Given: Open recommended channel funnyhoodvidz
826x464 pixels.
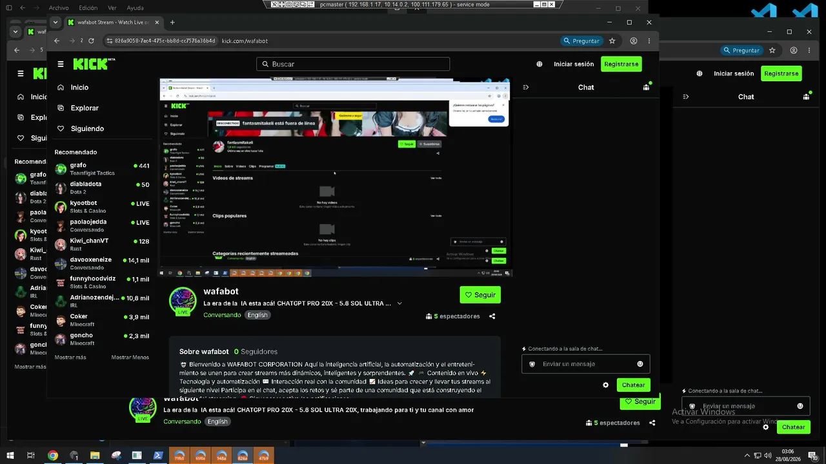Looking at the screenshot, I should (x=102, y=282).
